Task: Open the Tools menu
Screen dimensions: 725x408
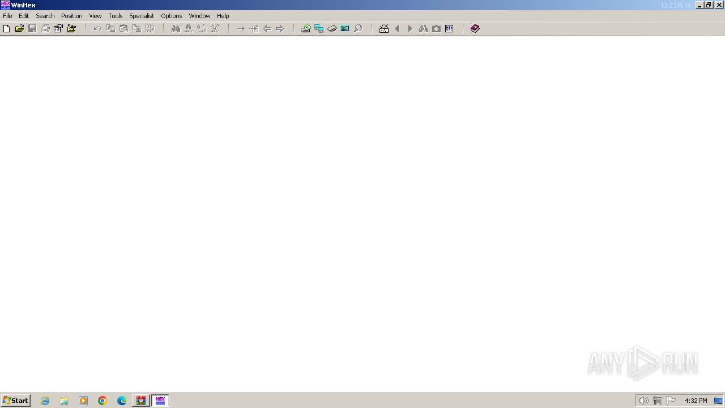Action: pyautogui.click(x=116, y=16)
